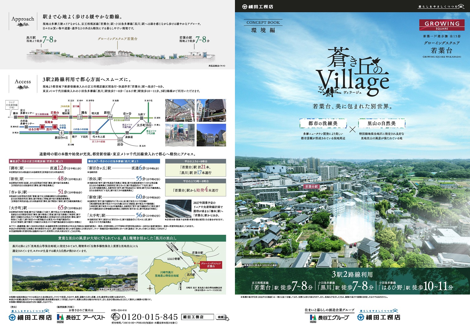Open the linear shinkansen train photo

[178, 209]
